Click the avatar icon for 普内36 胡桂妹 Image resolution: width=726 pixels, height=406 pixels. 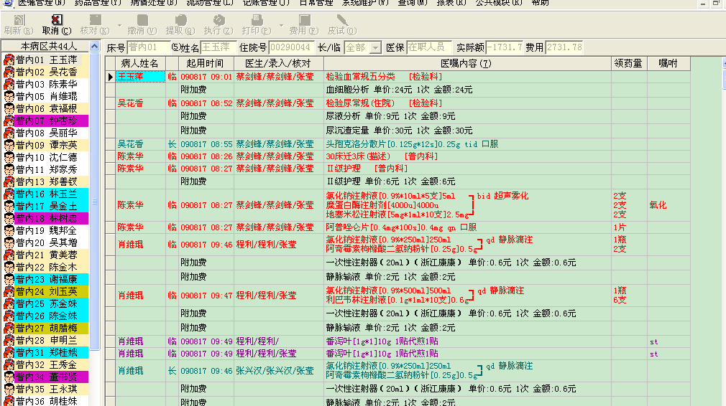pyautogui.click(x=9, y=401)
